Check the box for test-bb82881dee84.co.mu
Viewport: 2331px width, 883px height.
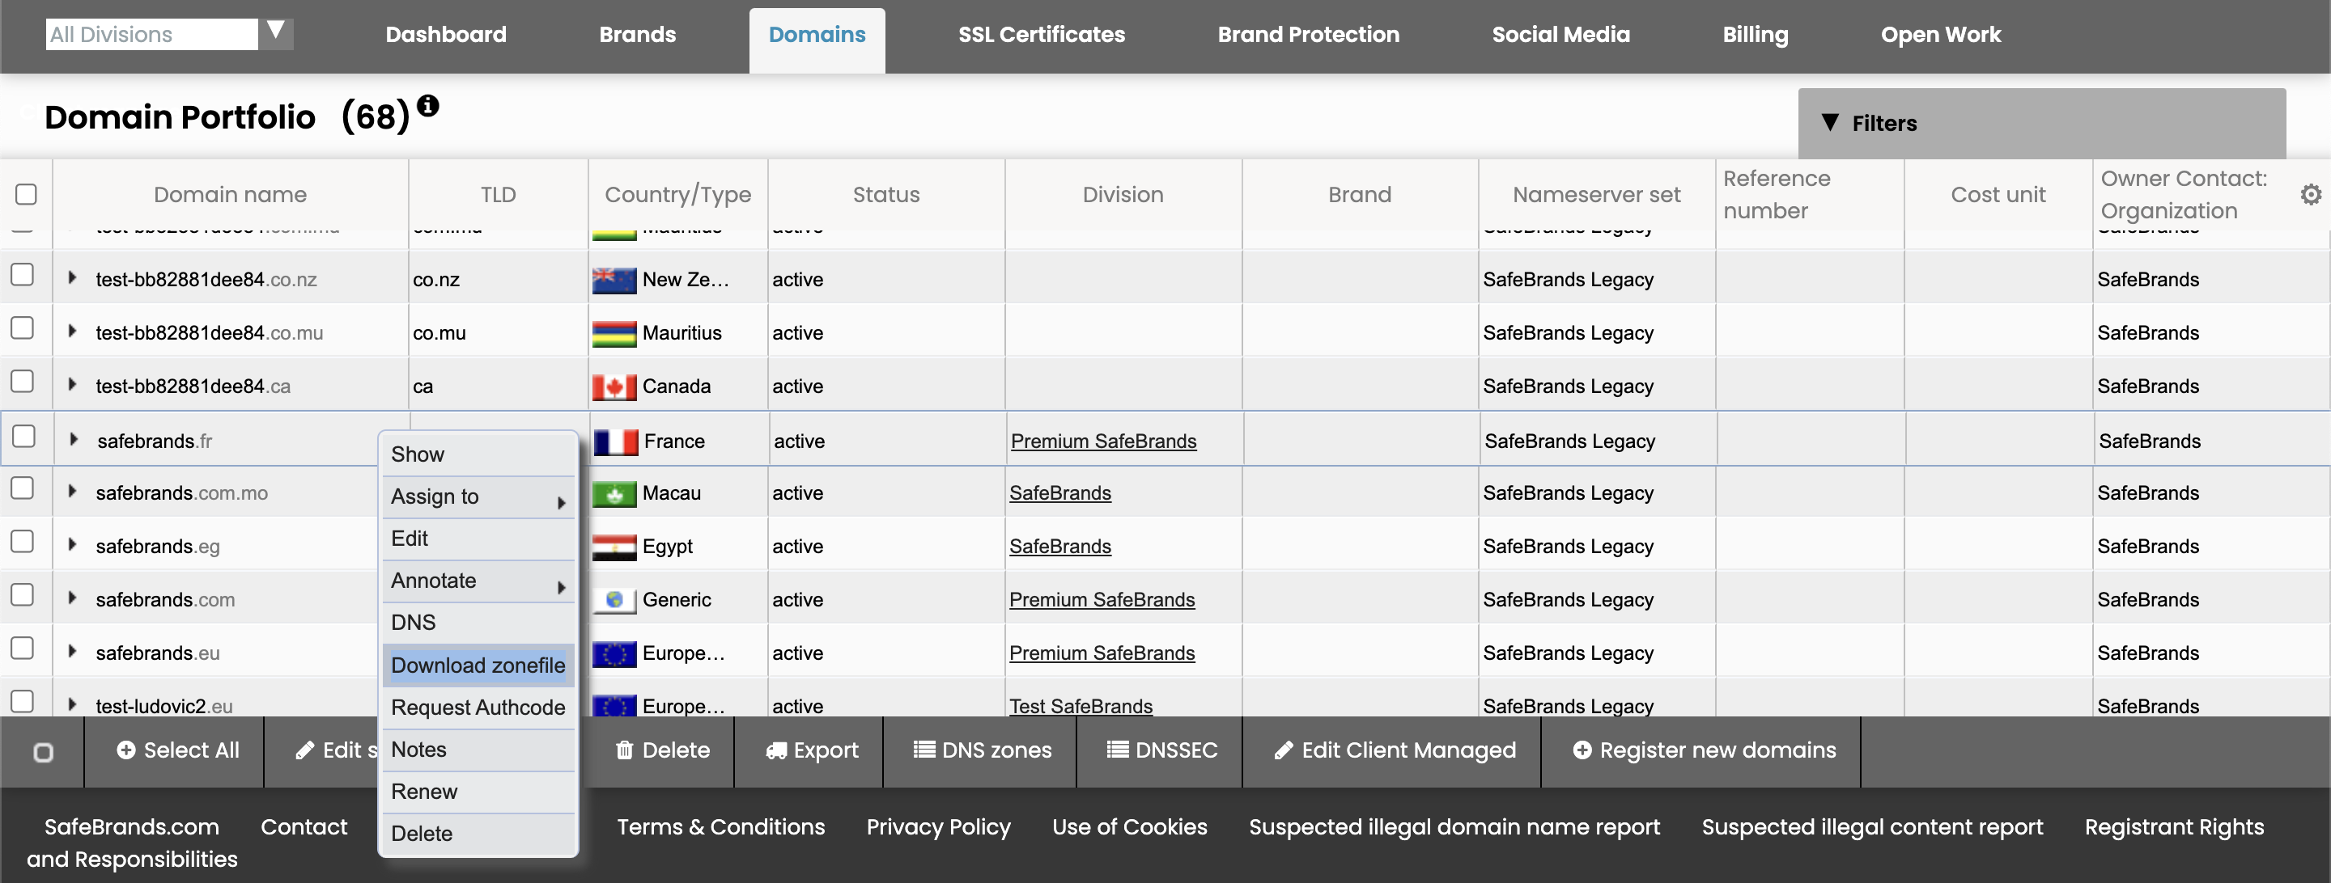tap(23, 328)
